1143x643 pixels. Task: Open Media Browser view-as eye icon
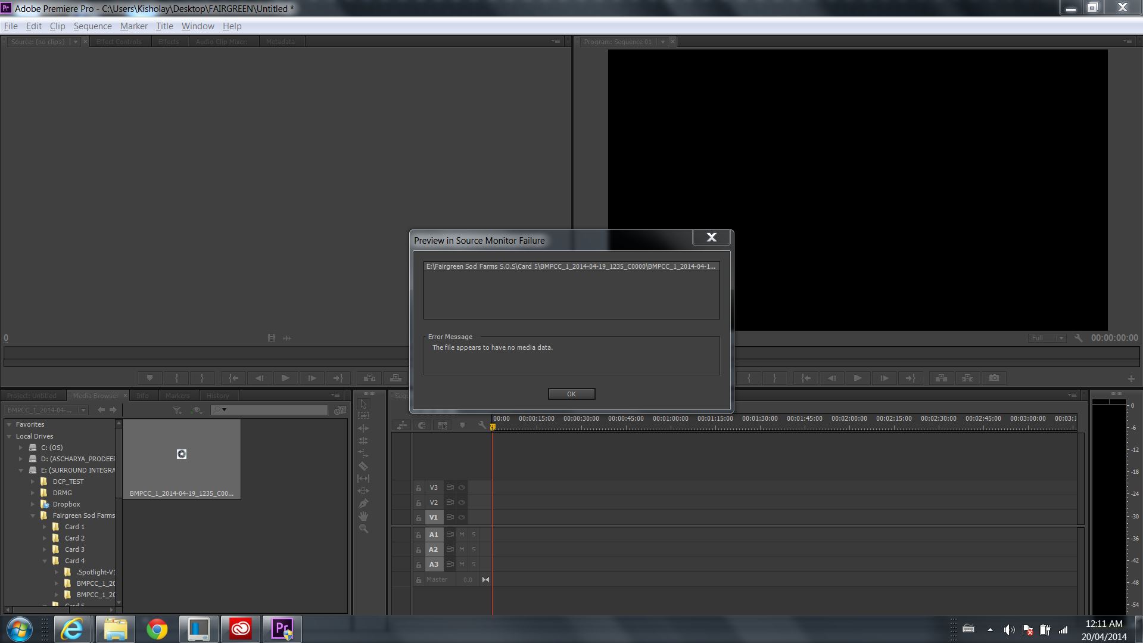coord(197,410)
